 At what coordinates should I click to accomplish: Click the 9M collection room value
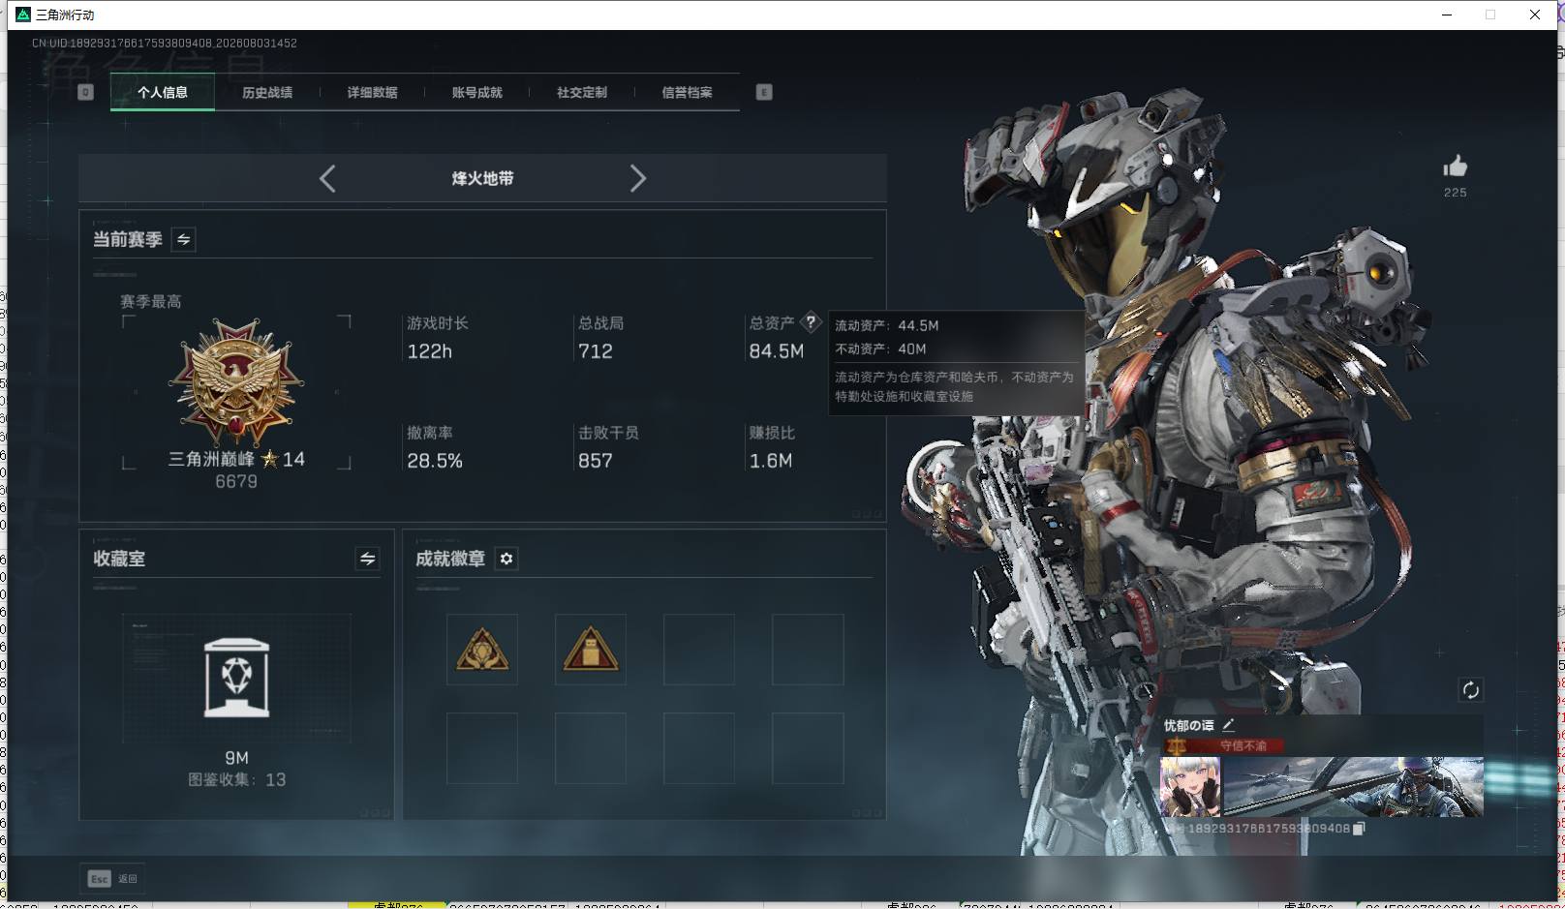236,757
